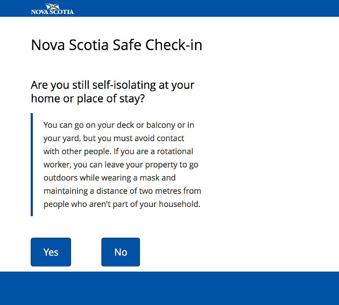339x305 pixels.
Task: Click the blue vertical bar beside the note
Action: (32, 164)
